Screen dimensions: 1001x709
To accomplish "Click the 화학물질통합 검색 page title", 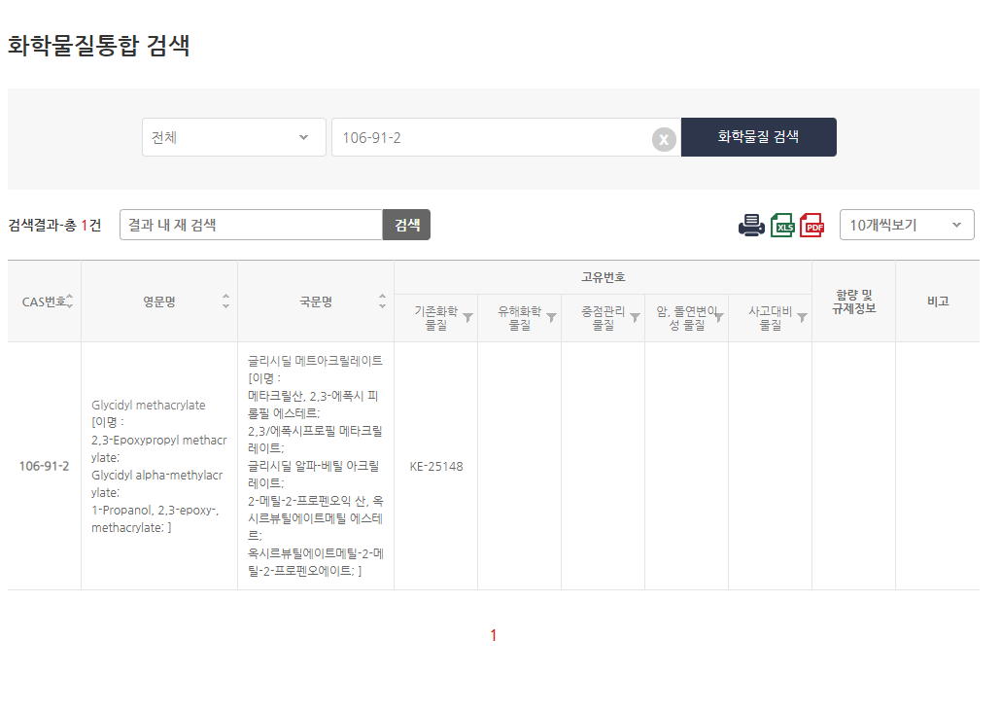I will 98,46.
